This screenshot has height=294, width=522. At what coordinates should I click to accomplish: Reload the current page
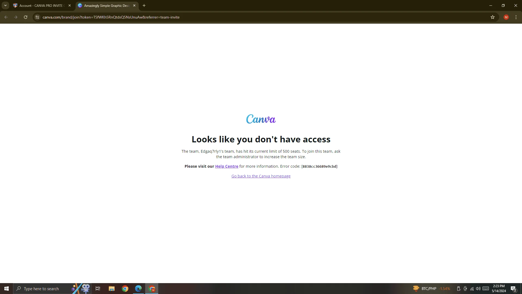click(x=26, y=17)
